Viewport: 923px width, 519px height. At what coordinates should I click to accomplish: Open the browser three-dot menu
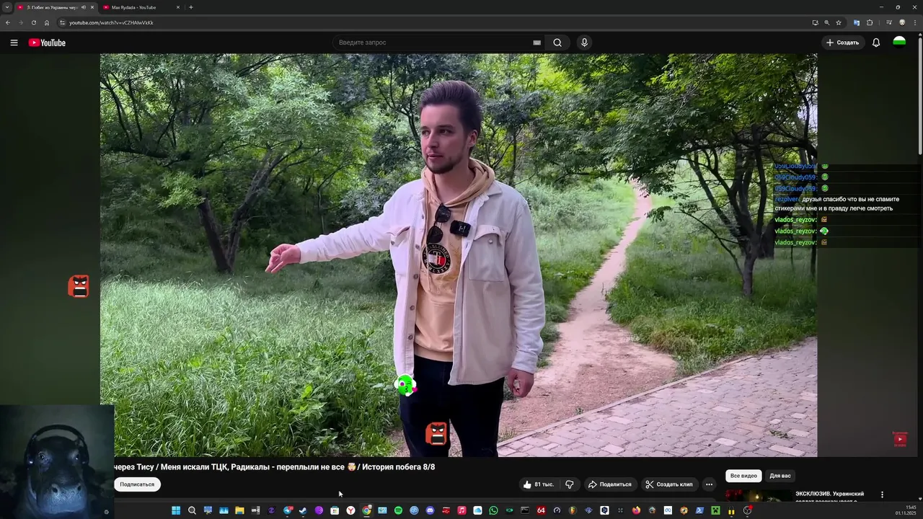915,22
